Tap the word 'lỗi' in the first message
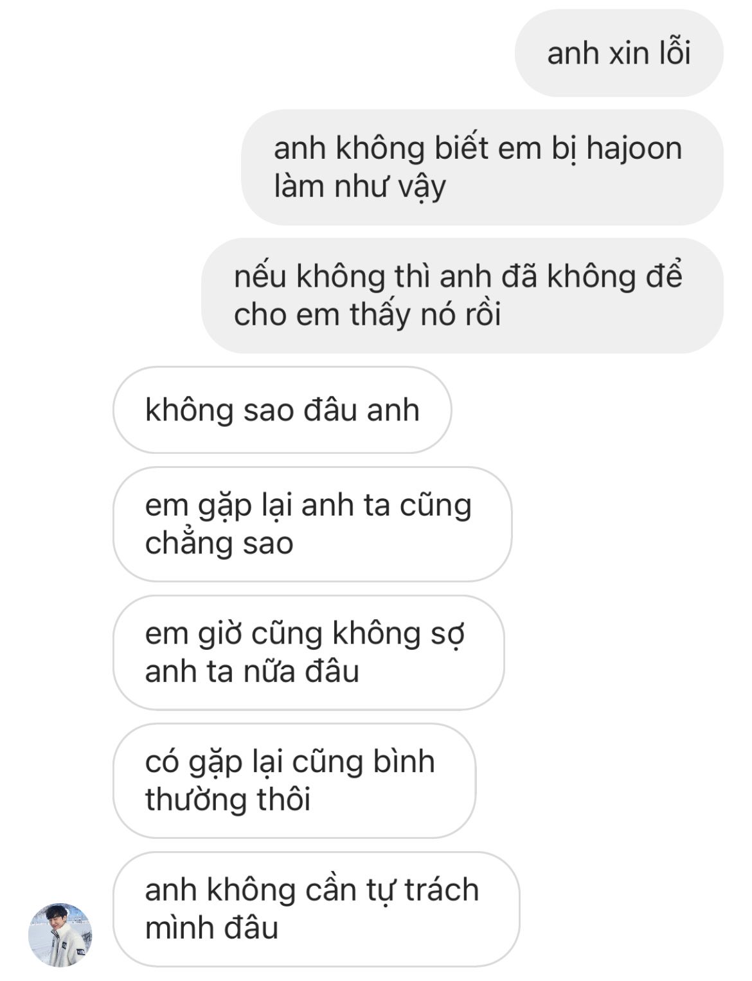Image resolution: width=752 pixels, height=981 pixels. point(674,52)
